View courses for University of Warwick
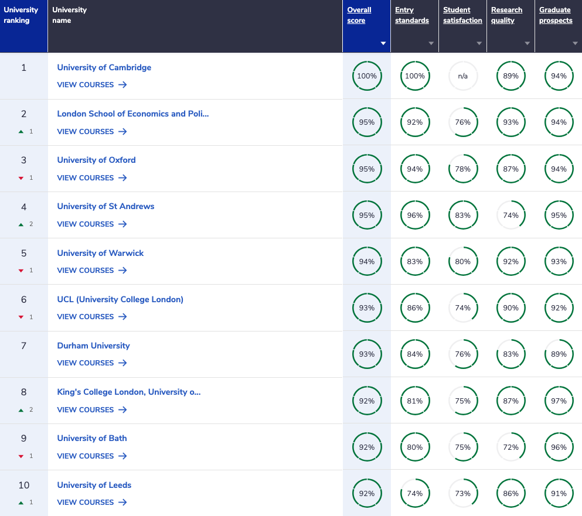Screen dimensions: 582x516 click(91, 271)
